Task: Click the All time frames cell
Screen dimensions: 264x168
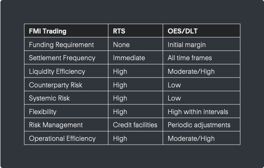Action: (201, 58)
